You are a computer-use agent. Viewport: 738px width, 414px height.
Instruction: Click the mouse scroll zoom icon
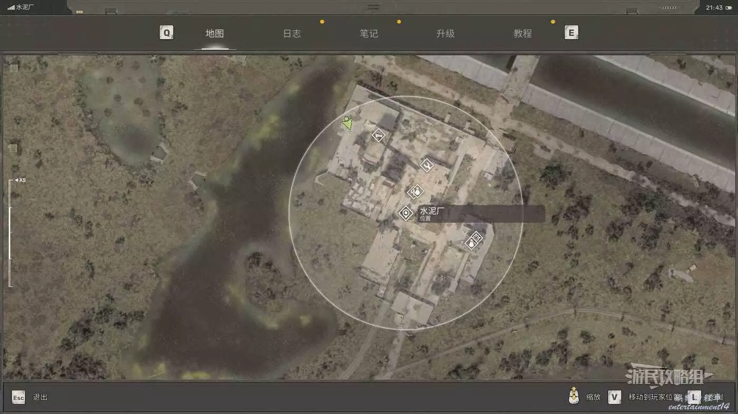574,397
